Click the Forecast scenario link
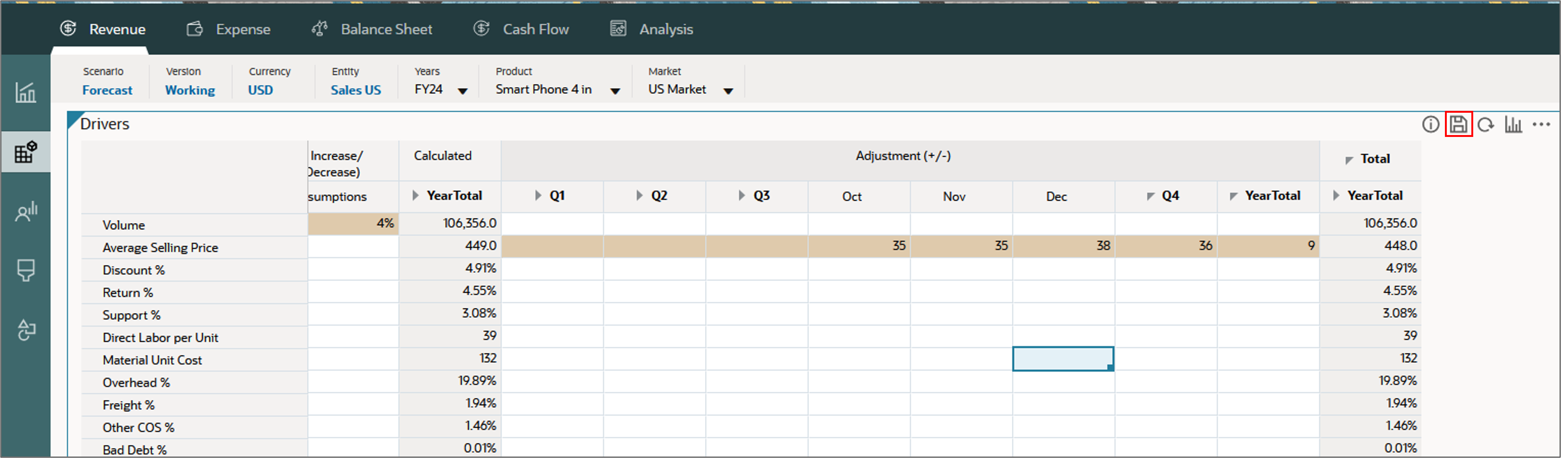1561x458 pixels. click(107, 90)
